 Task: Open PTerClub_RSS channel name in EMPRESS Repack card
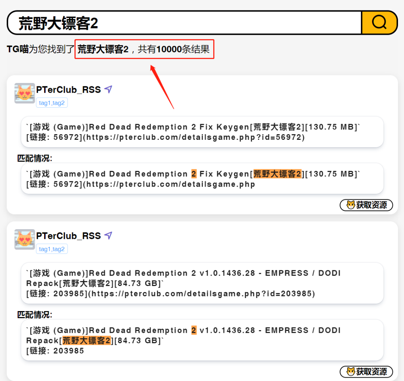tap(68, 236)
